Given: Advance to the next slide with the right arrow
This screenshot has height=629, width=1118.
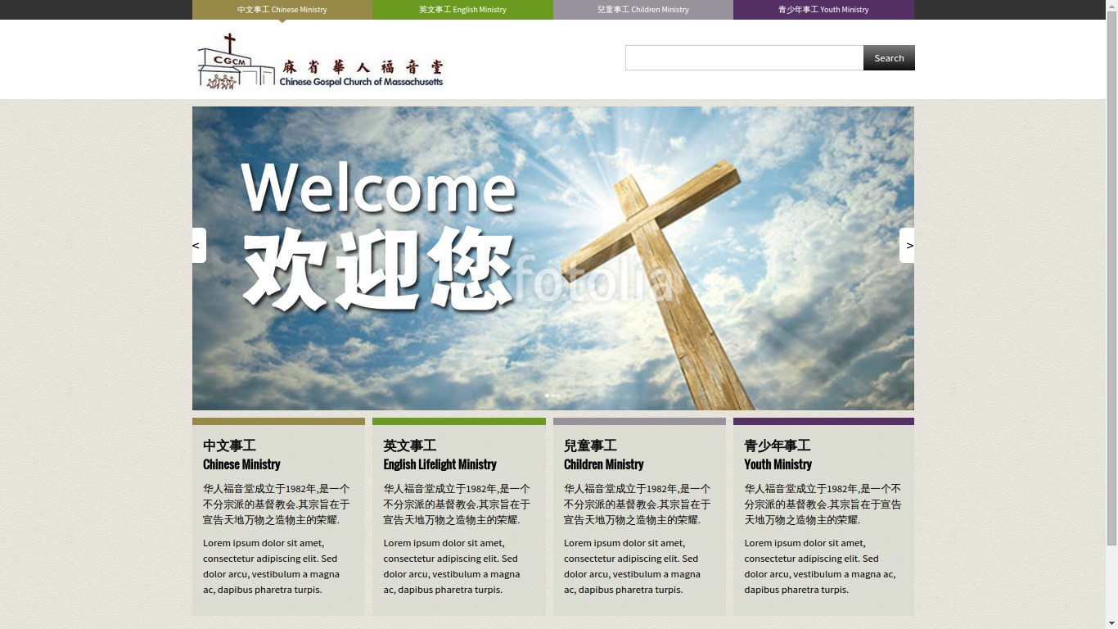Looking at the screenshot, I should point(907,245).
